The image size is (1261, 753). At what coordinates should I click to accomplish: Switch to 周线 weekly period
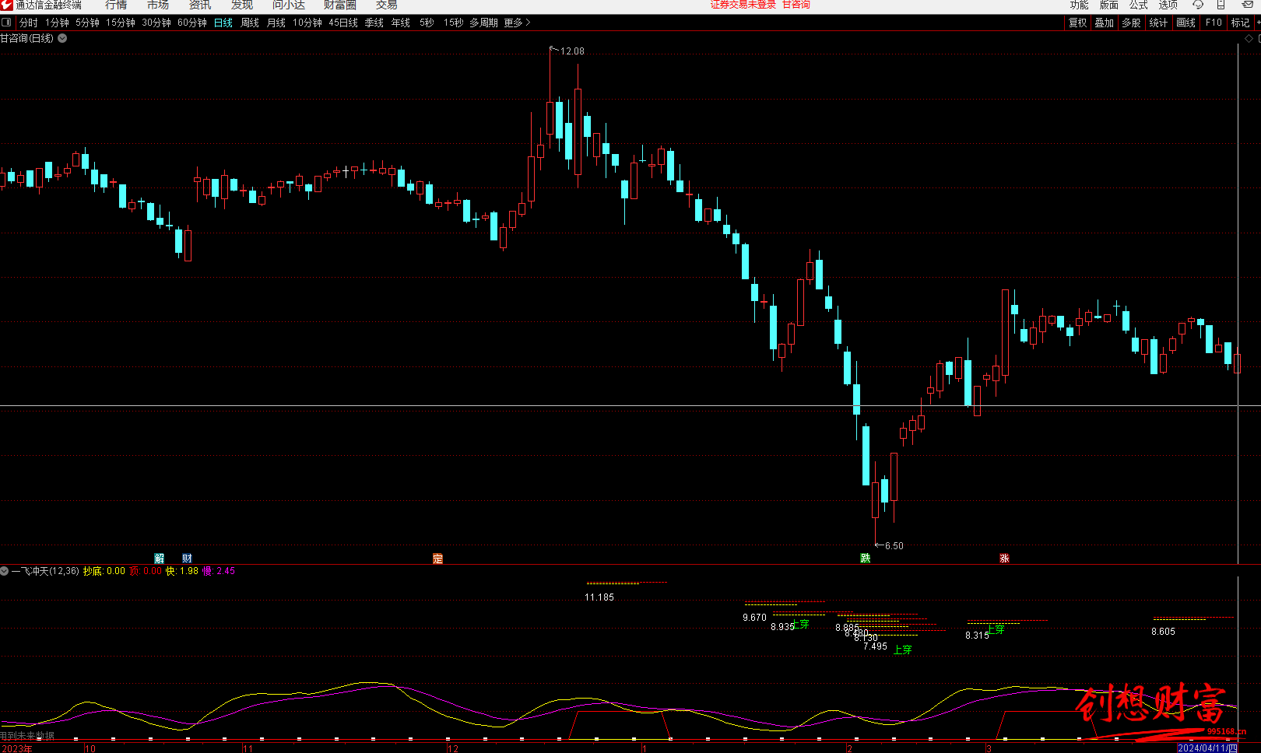coord(250,23)
